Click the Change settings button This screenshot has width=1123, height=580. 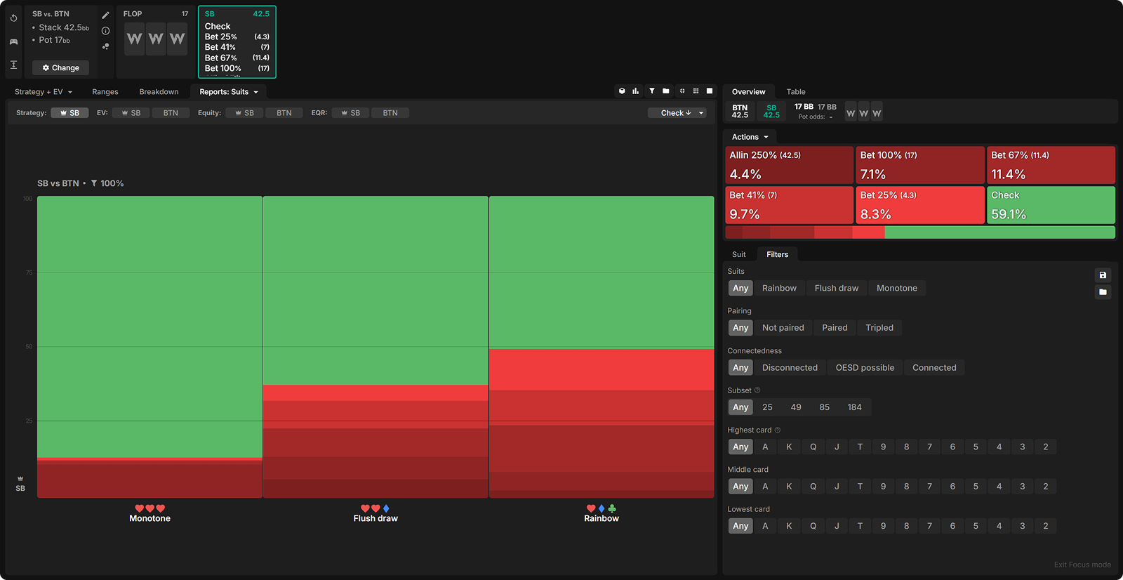pos(60,68)
